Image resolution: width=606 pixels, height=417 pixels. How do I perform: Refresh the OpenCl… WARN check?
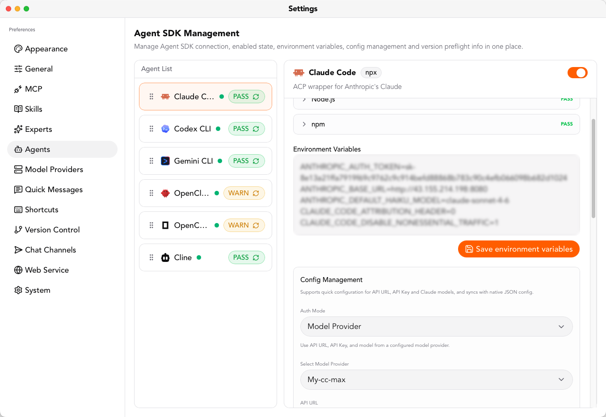pos(256,193)
